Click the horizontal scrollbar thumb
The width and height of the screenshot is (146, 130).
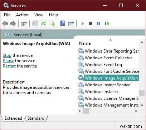click(86, 111)
